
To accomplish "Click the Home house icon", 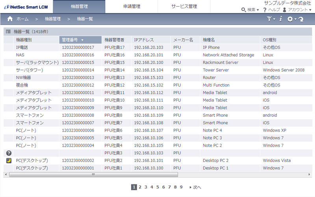I will click(10, 19).
